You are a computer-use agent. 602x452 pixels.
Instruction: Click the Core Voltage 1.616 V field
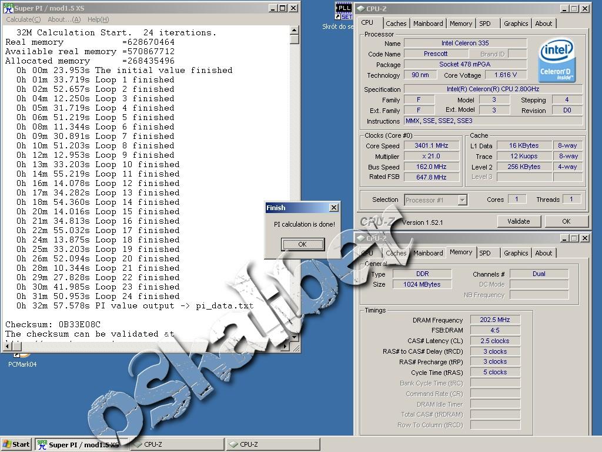506,75
